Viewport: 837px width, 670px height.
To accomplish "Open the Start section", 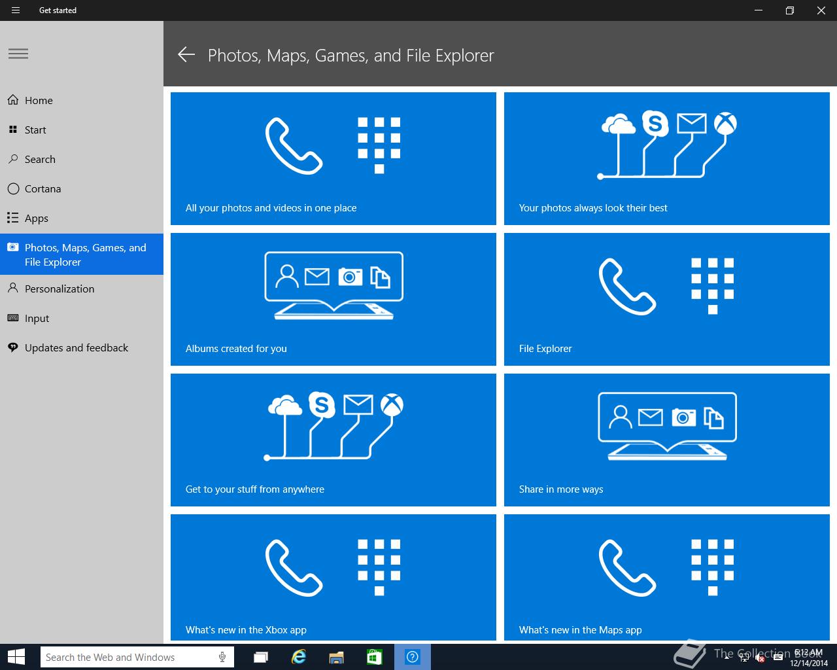I will [82, 130].
